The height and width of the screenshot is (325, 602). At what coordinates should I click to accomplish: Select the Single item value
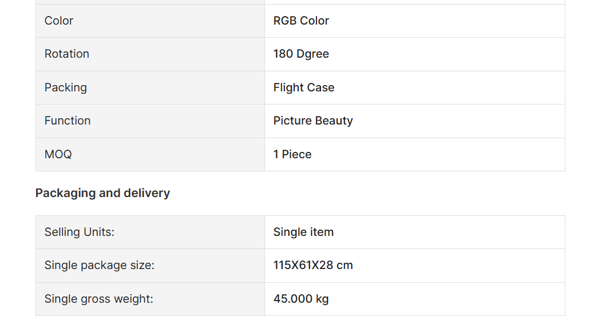[303, 232]
